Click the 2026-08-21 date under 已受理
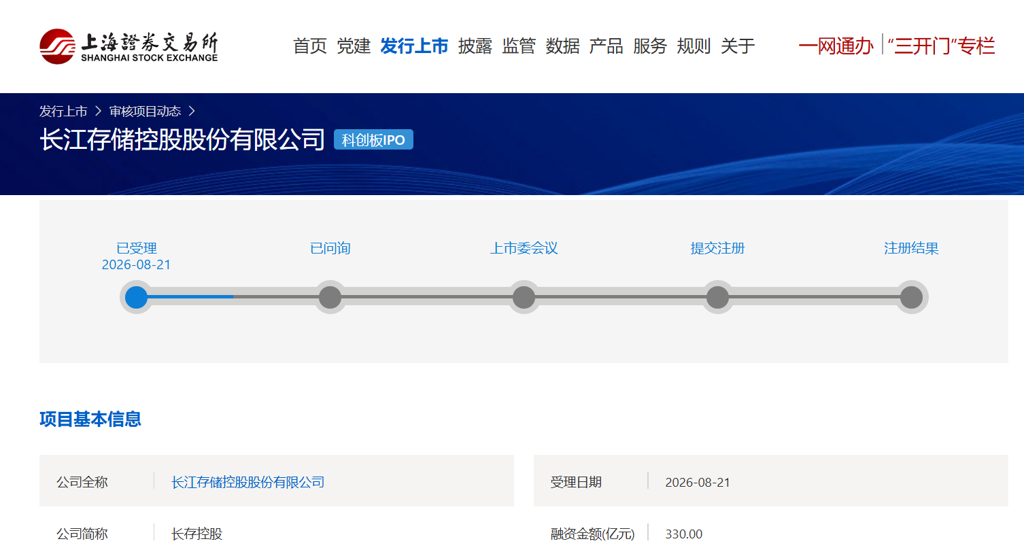1024x552 pixels. point(136,265)
